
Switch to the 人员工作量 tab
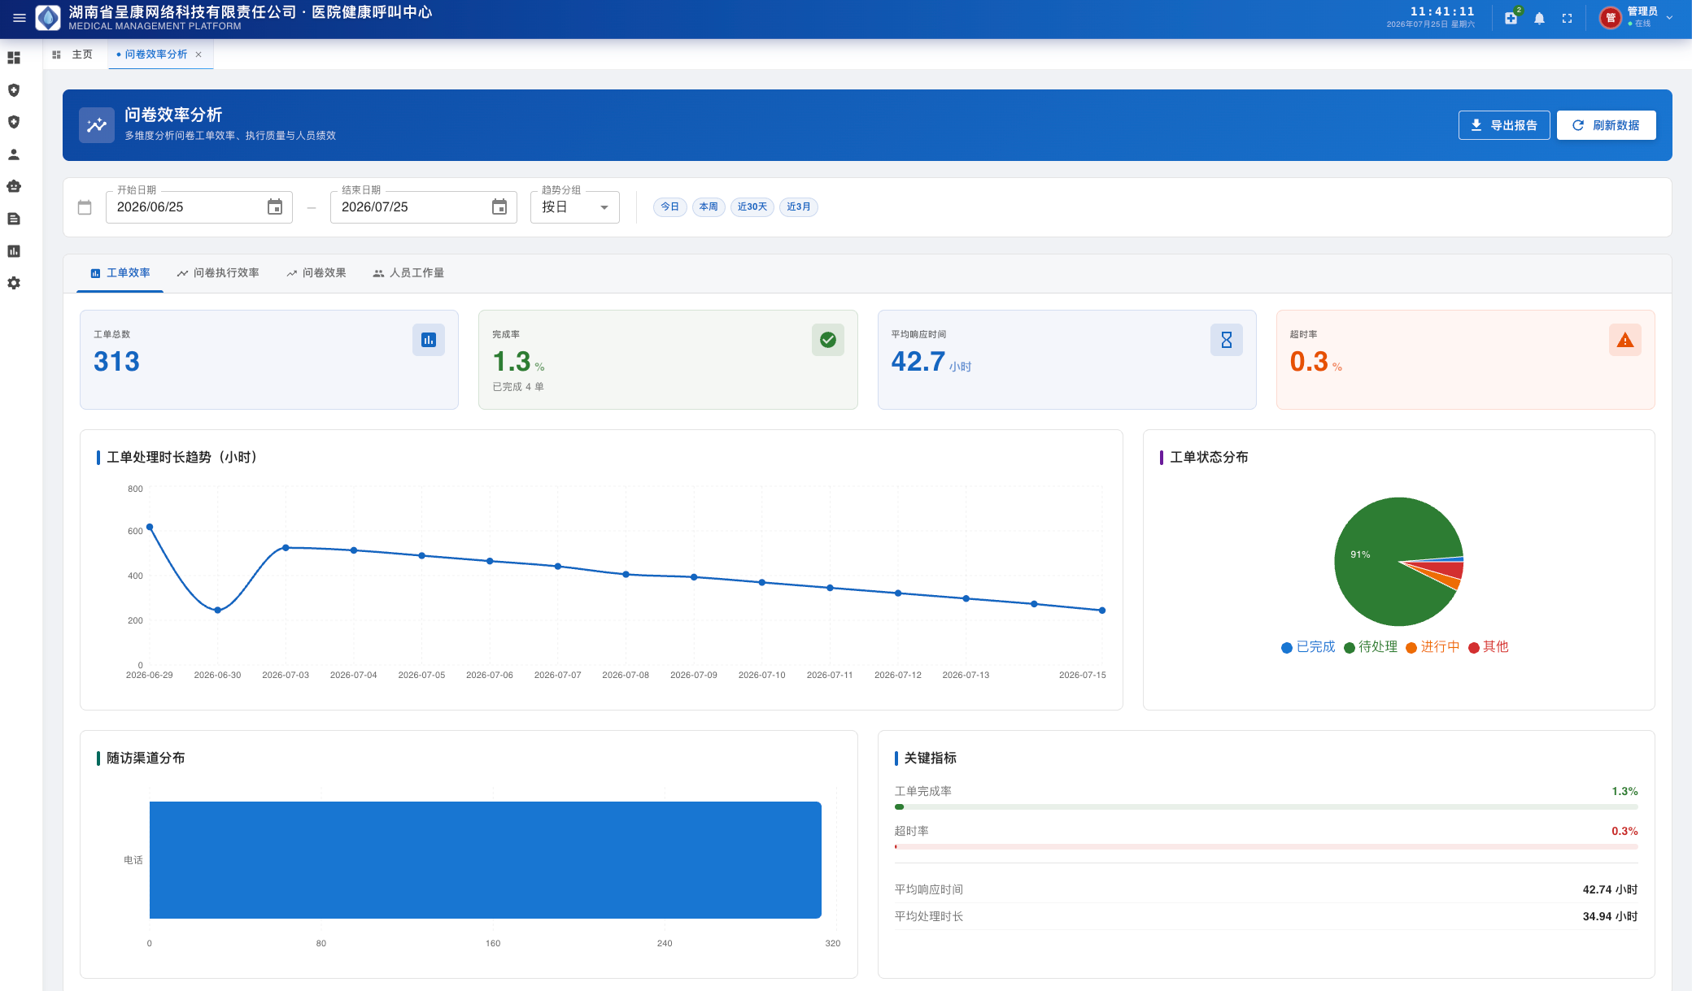408,273
